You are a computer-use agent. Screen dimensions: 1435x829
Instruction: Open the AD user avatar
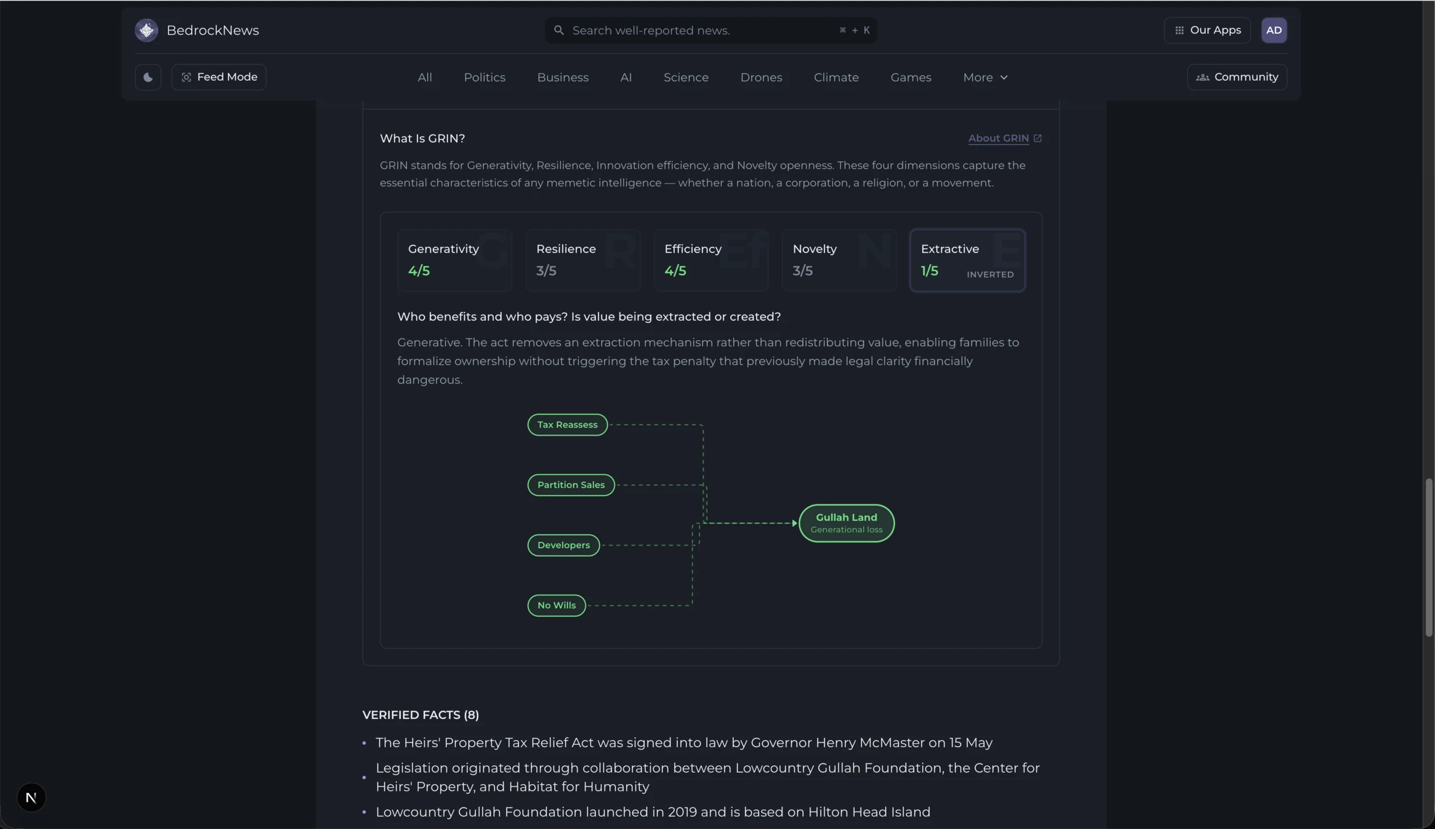tap(1274, 30)
